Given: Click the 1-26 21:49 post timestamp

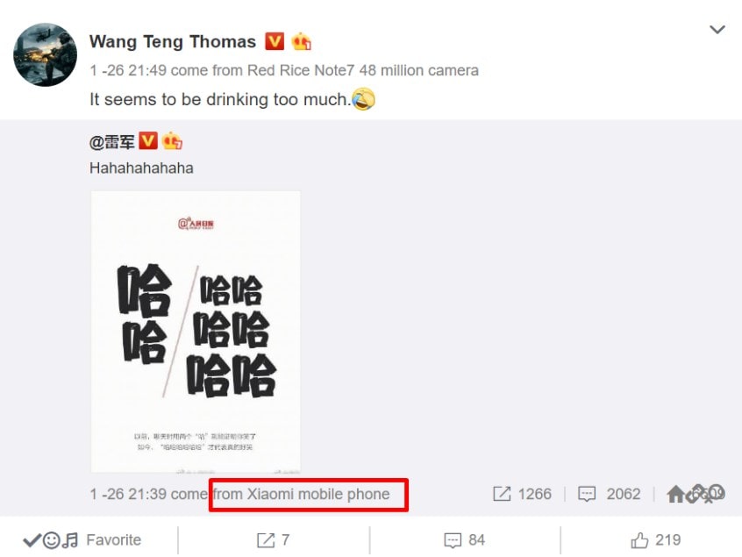Looking at the screenshot, I should 128,70.
